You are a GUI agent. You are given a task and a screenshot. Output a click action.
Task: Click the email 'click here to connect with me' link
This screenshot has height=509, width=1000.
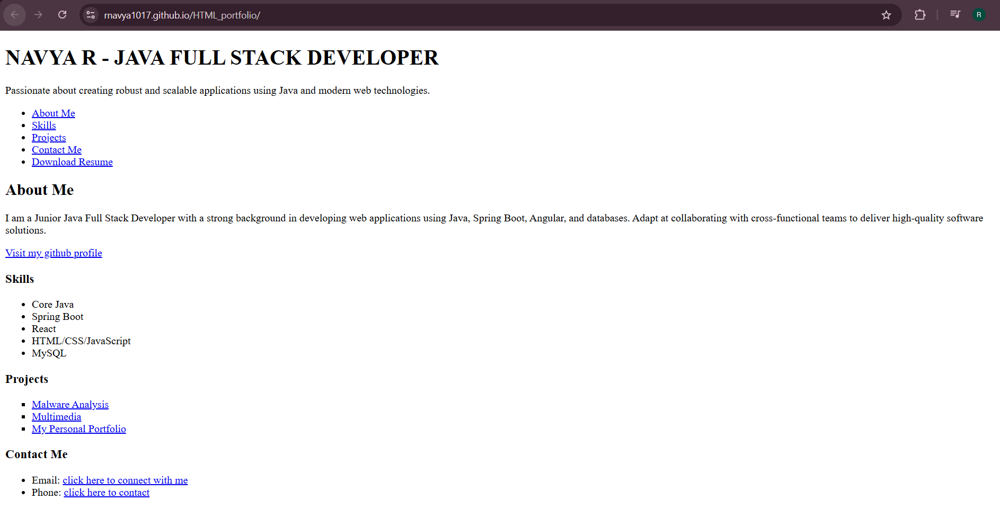125,480
